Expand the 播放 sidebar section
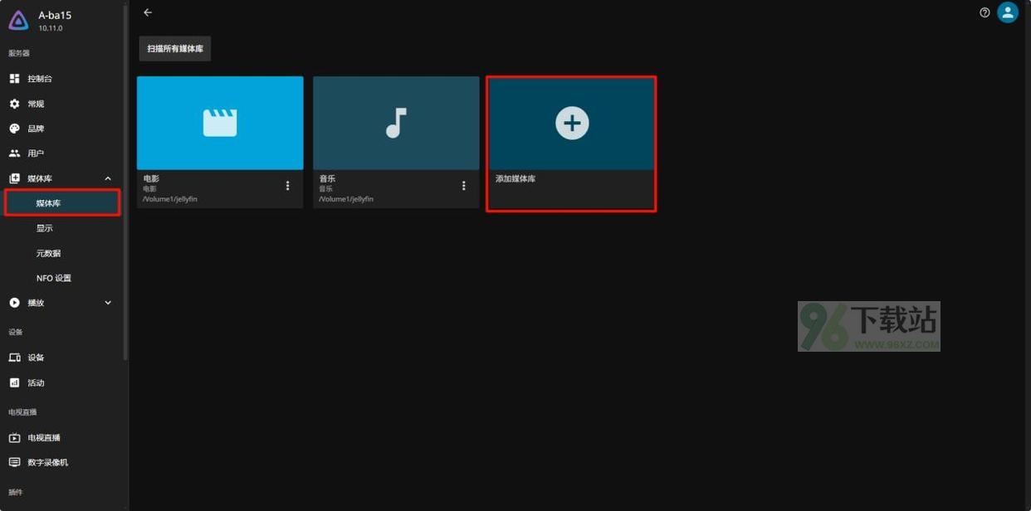This screenshot has width=1031, height=511. (108, 303)
